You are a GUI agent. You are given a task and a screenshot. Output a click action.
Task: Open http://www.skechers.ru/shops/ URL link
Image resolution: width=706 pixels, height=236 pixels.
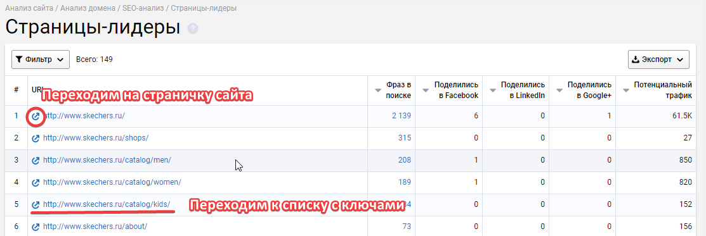pyautogui.click(x=96, y=138)
